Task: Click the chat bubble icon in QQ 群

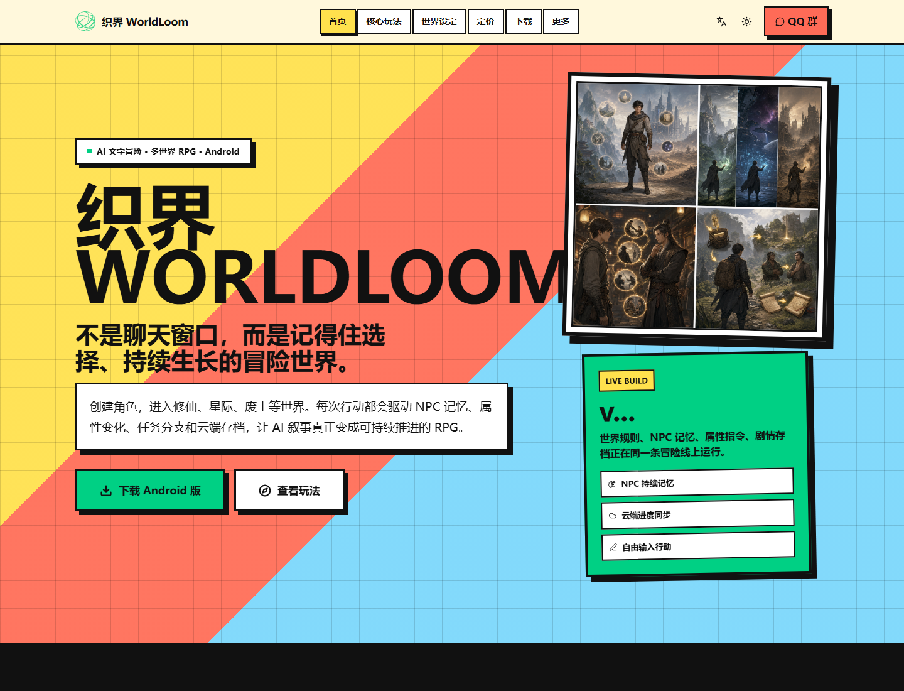Action: pyautogui.click(x=780, y=22)
